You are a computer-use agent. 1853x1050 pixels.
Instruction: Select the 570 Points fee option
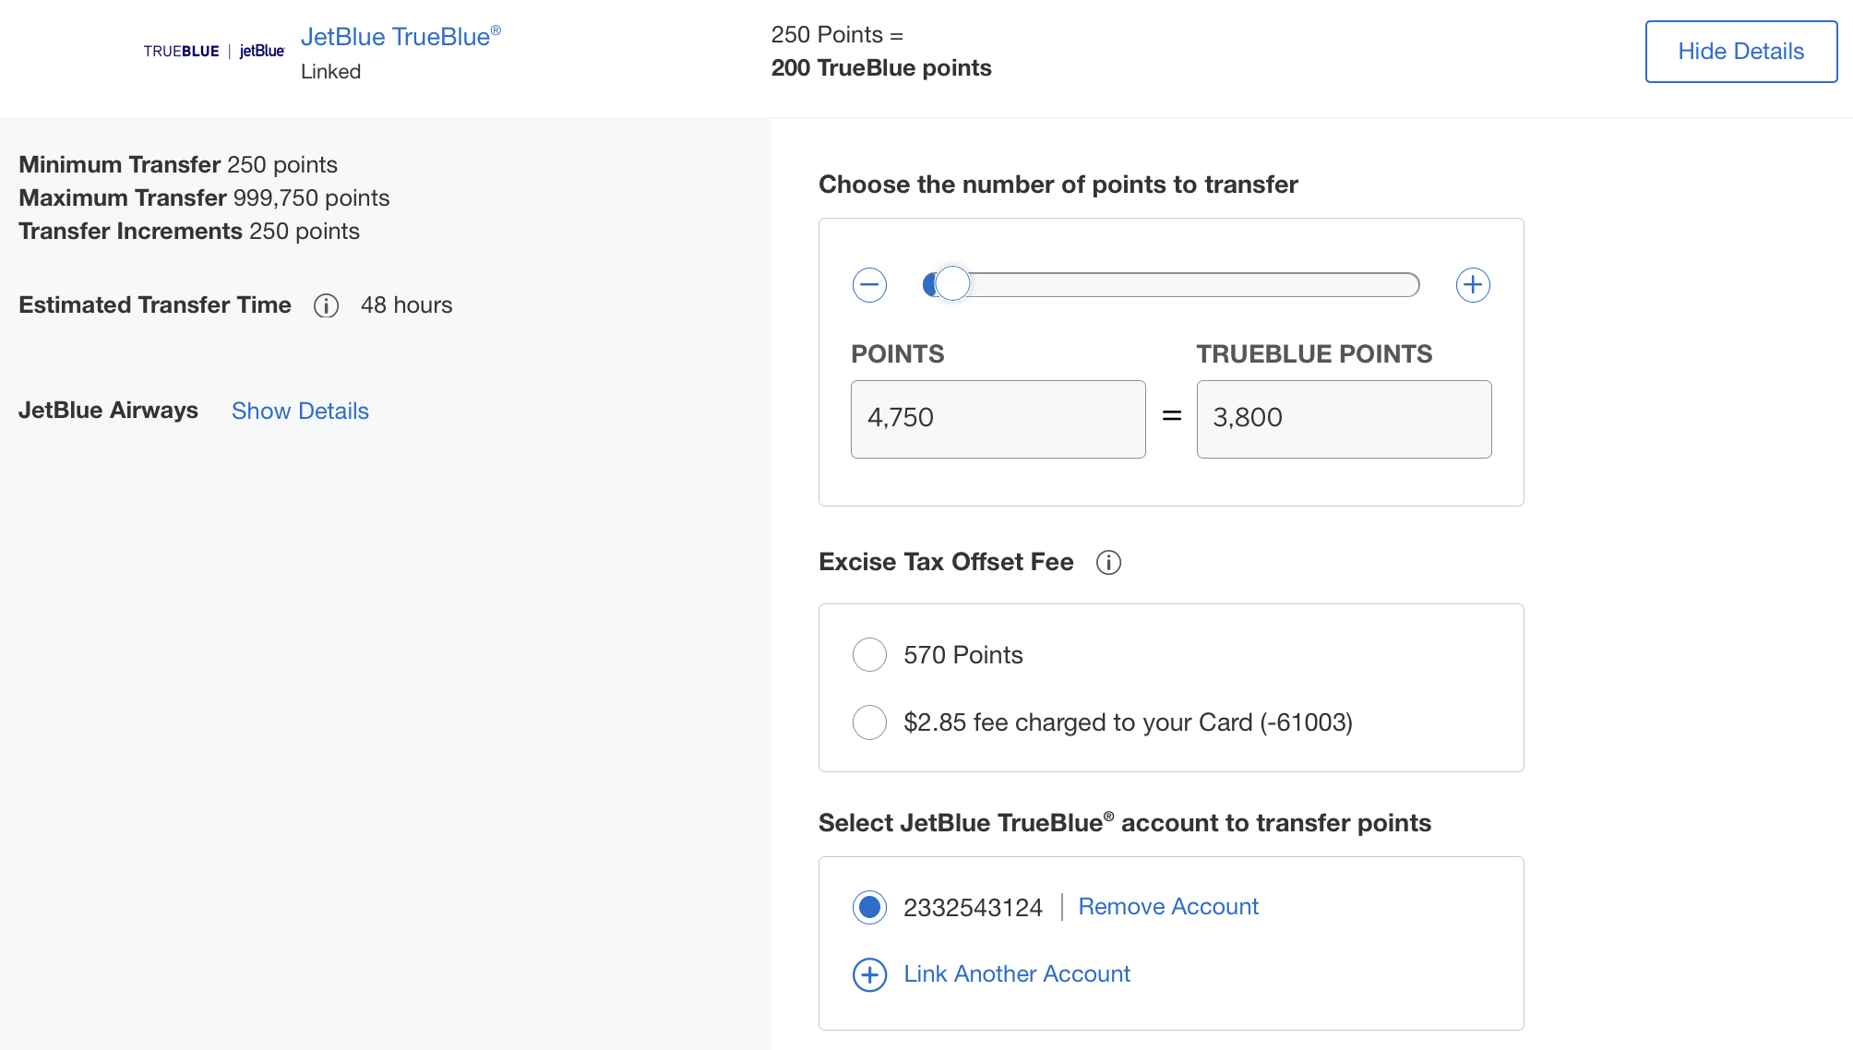pos(868,654)
